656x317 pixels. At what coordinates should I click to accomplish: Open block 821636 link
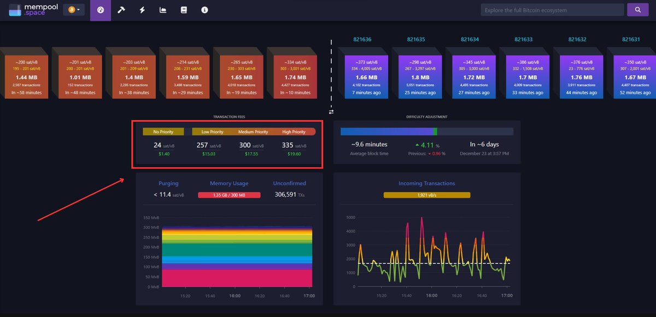pyautogui.click(x=362, y=39)
